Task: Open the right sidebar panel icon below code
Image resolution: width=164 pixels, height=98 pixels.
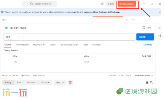Action: (160, 36)
